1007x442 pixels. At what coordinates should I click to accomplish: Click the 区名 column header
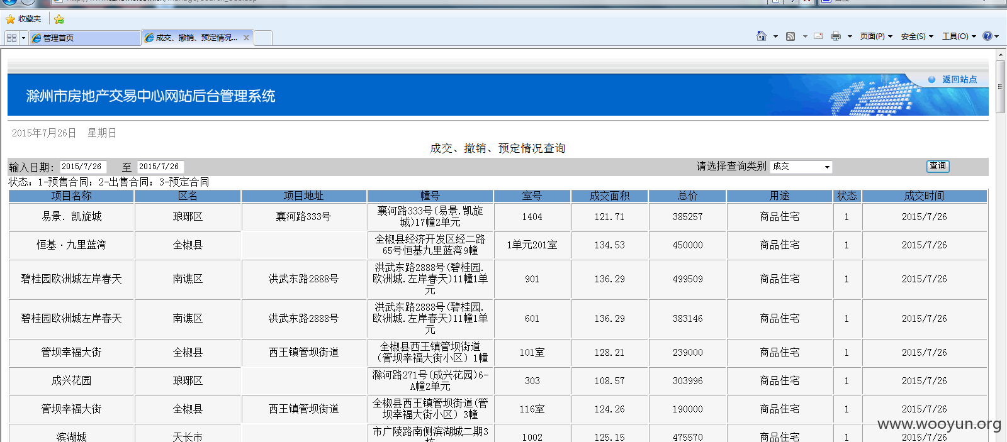[188, 196]
